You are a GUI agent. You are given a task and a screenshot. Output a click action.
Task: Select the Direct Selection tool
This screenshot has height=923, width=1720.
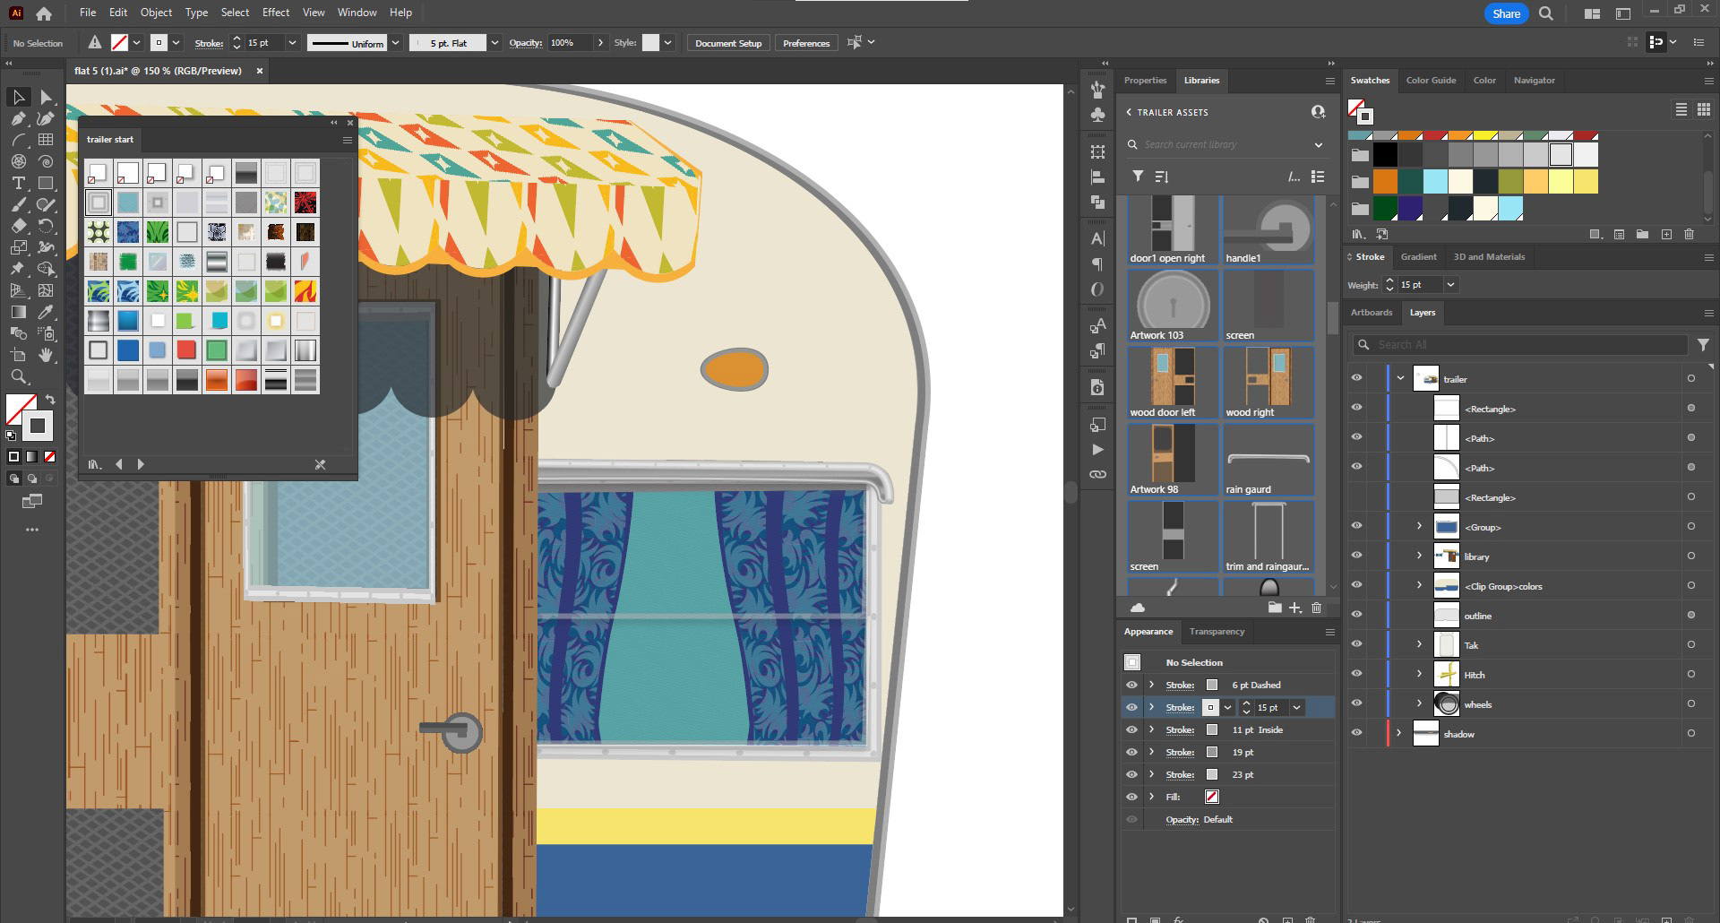click(x=46, y=97)
